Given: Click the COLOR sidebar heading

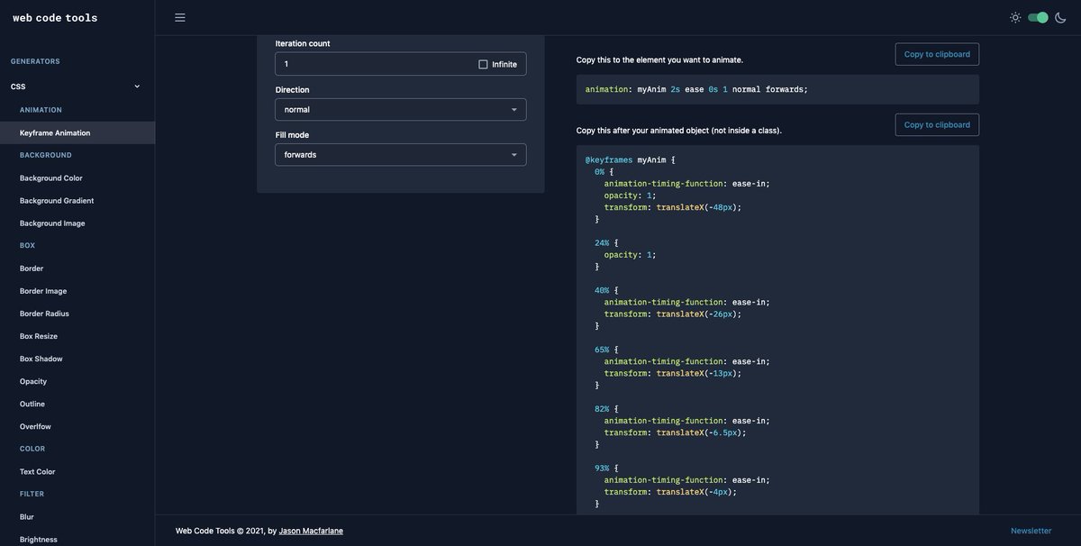Looking at the screenshot, I should click(32, 449).
